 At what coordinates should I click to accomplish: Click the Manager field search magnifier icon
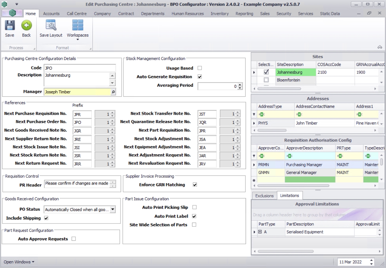point(113,92)
